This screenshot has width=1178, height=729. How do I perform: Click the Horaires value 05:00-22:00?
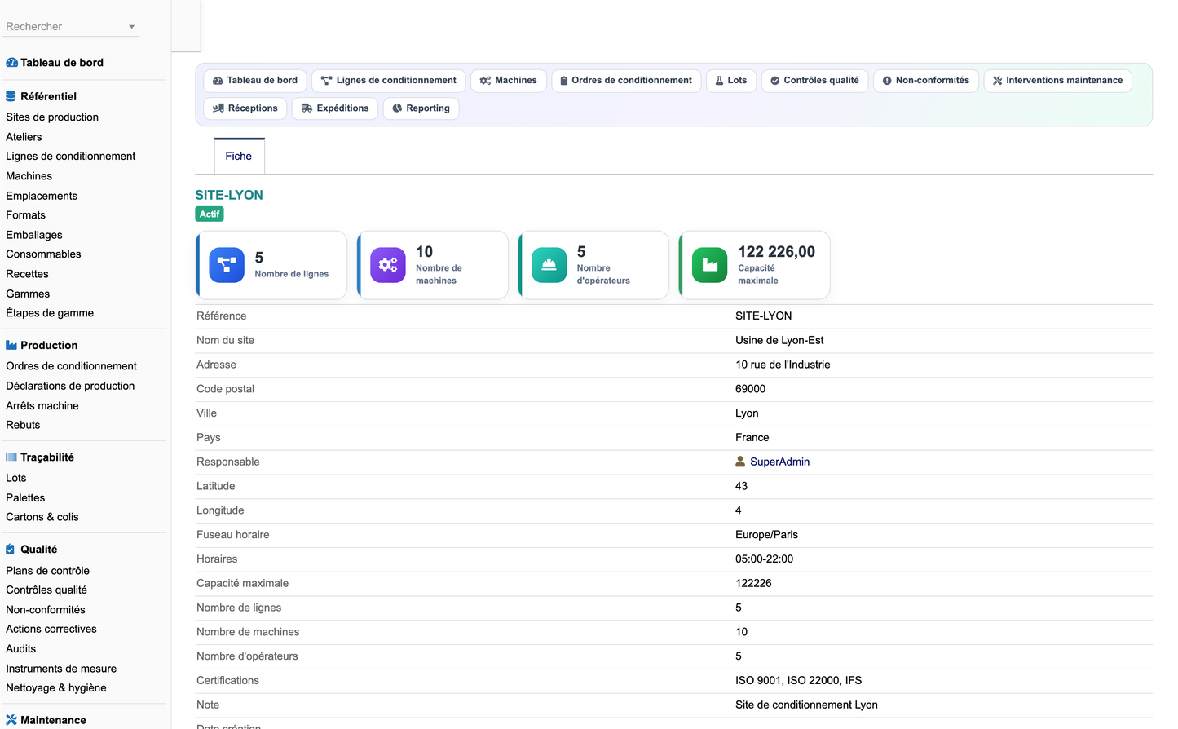(x=764, y=559)
